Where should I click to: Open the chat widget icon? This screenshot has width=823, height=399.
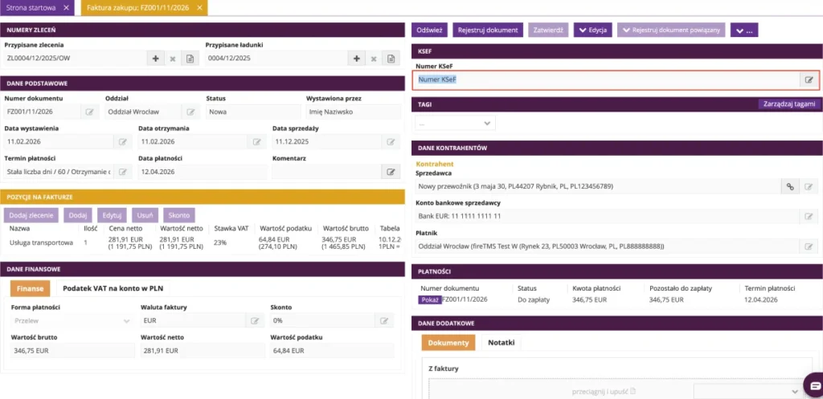click(815, 385)
